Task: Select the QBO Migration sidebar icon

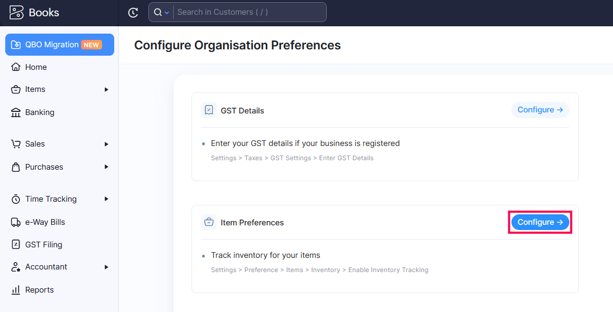Action: [16, 45]
